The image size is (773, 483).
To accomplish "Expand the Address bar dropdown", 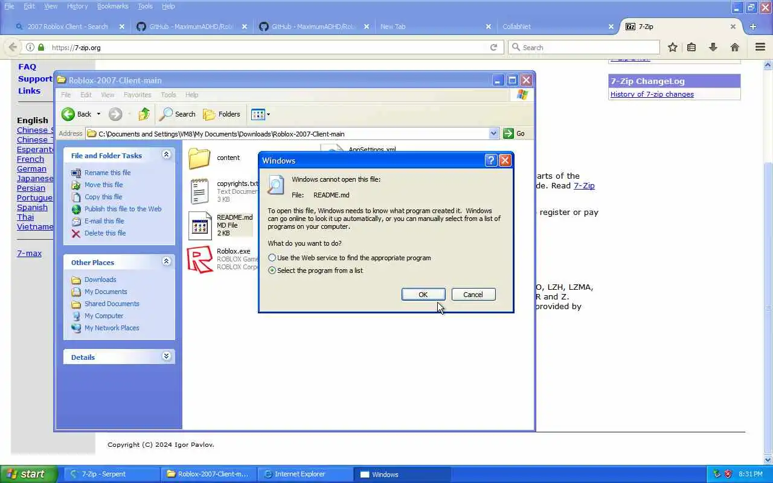I will 493,133.
